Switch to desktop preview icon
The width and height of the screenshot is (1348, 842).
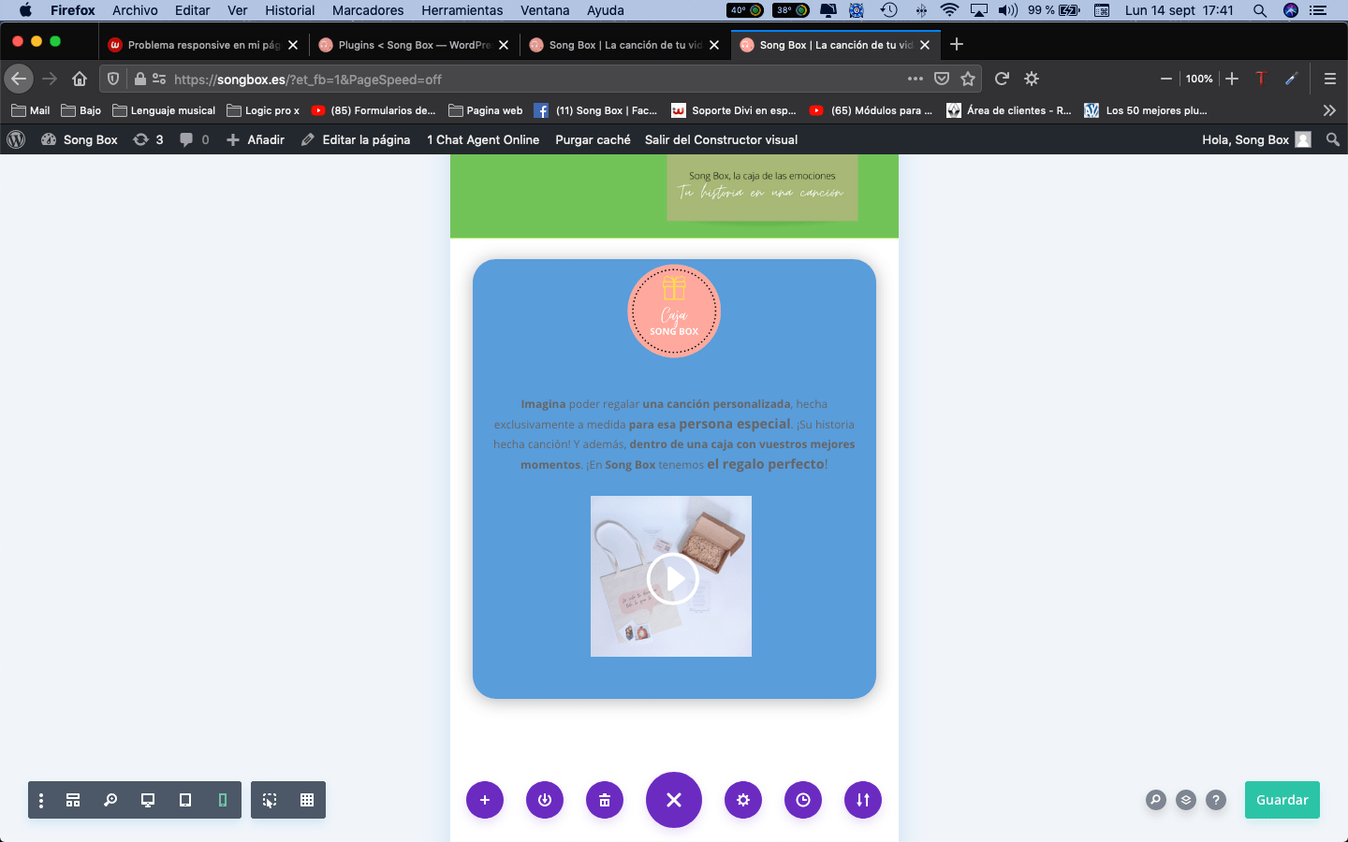coord(148,800)
